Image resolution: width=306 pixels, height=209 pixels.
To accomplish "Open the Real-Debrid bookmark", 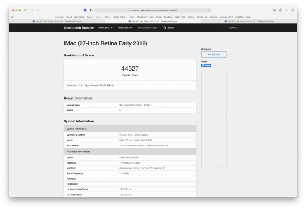I will (x=79, y=17).
